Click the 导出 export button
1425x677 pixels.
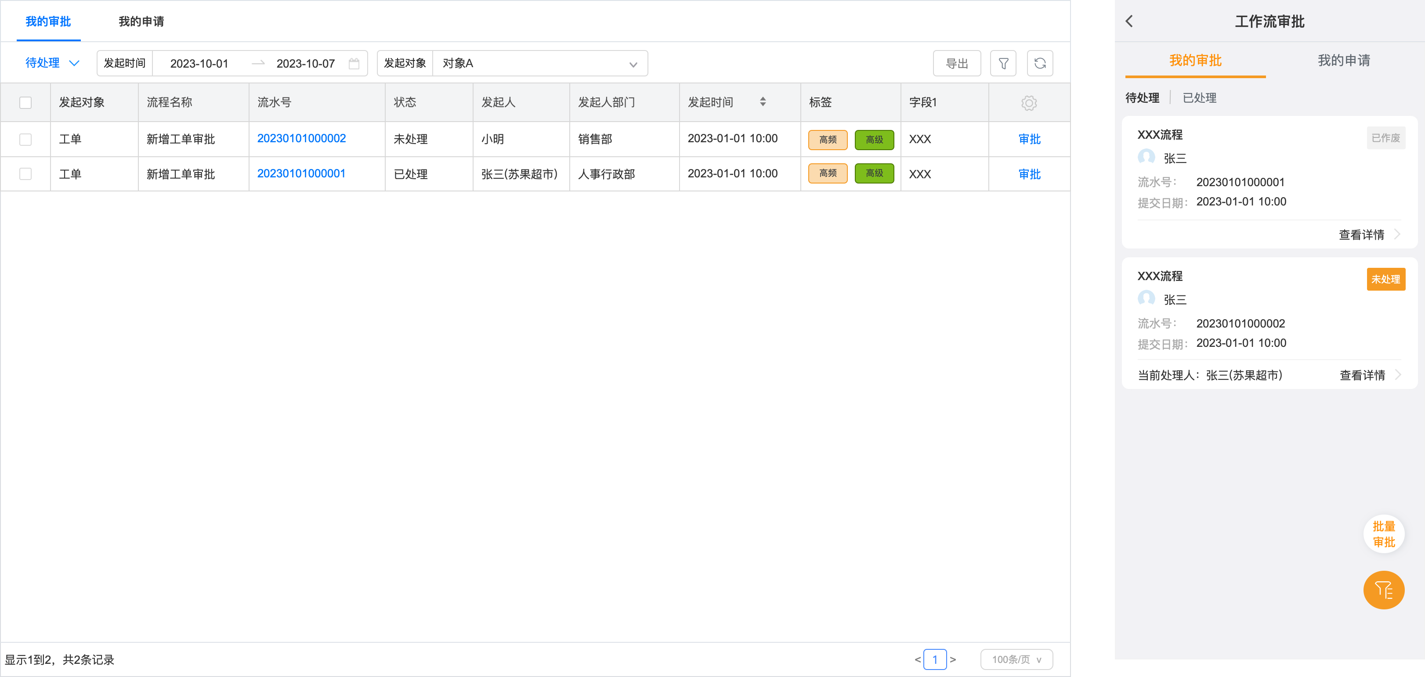[x=956, y=64]
